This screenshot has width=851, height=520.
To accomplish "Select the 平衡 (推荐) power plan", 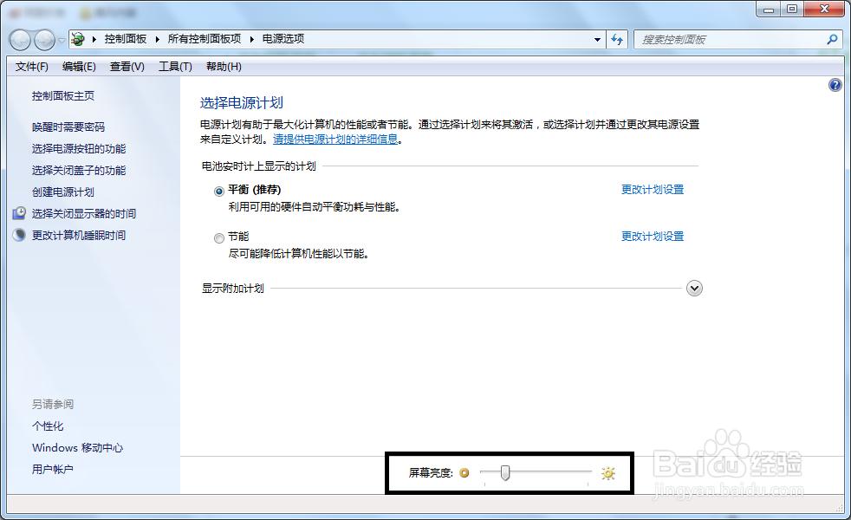I will pos(219,189).
